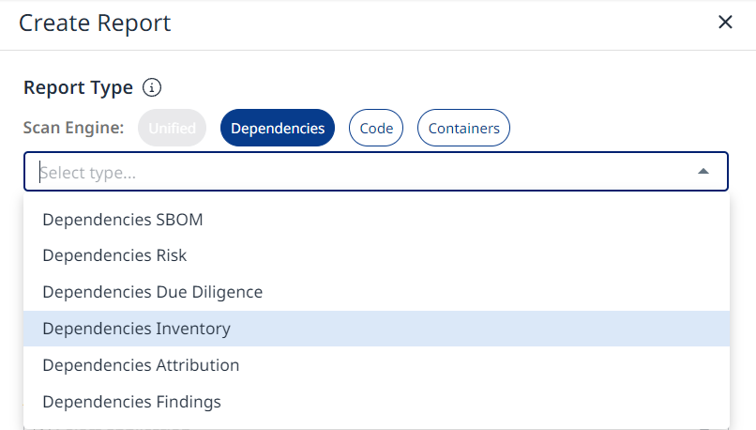
Task: Collapse the open report type list
Action: (x=703, y=172)
